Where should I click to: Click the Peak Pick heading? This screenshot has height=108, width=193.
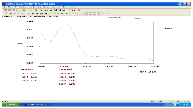tap(27, 69)
